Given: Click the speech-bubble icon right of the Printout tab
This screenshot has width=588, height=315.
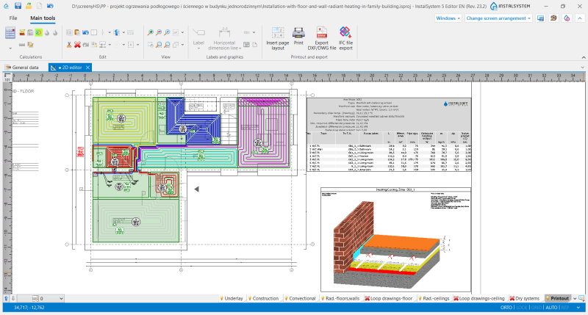Looking at the screenshot, I should 581,299.
